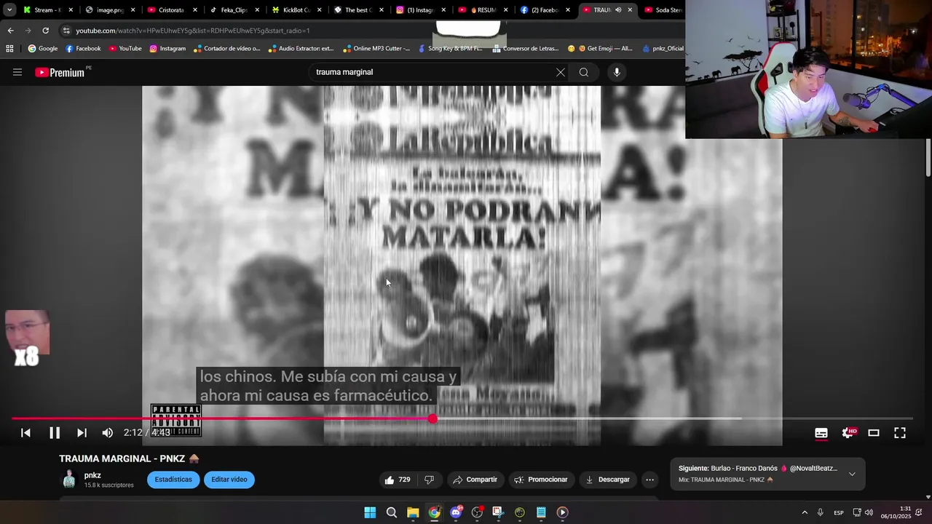Open Discord from the taskbar
This screenshot has width=932, height=524.
tap(456, 512)
